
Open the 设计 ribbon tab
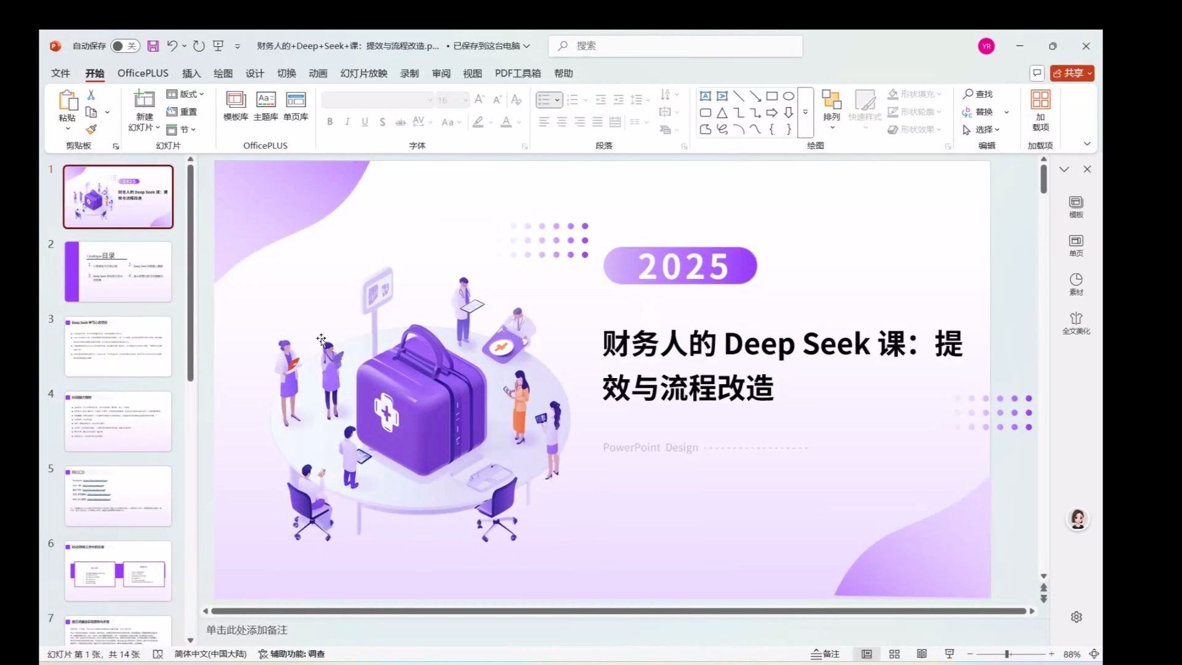click(254, 73)
